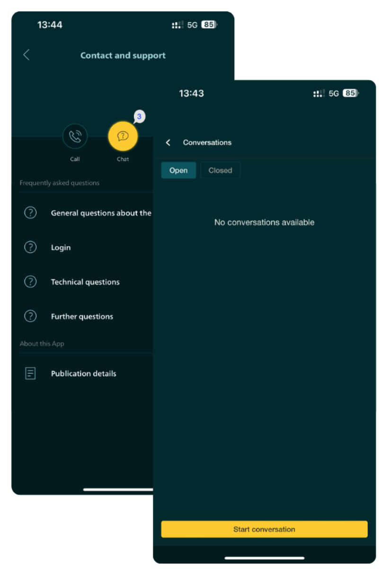Tap back arrow next to Conversations
The image size is (381, 569).
(x=168, y=142)
